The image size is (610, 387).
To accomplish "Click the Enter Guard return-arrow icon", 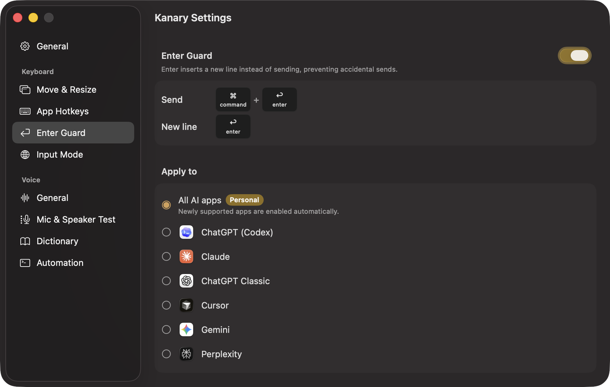I will pos(25,133).
